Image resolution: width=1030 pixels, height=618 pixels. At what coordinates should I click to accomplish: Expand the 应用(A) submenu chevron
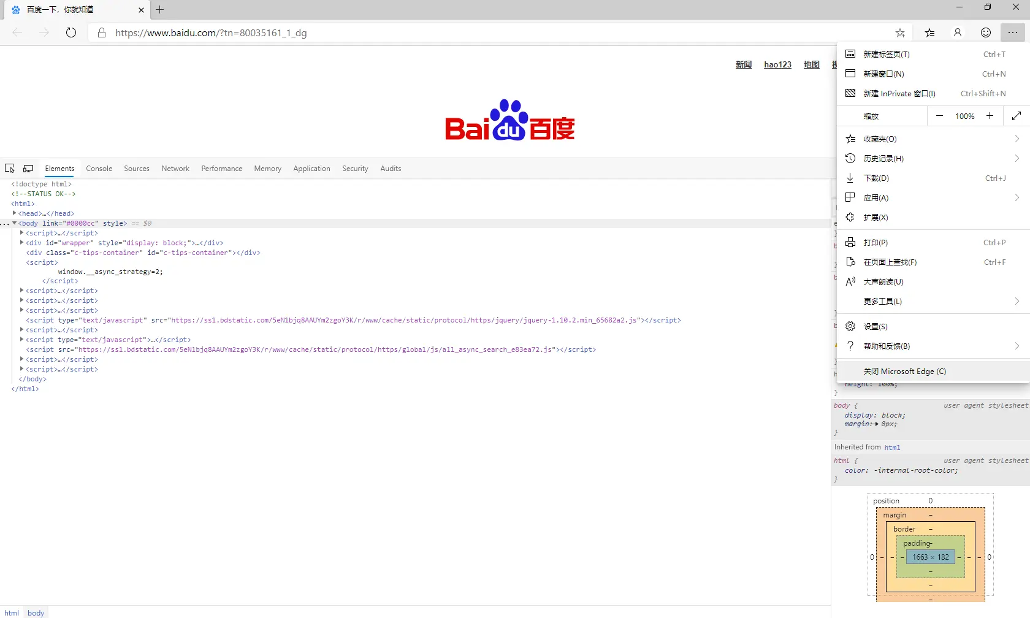pos(1017,197)
